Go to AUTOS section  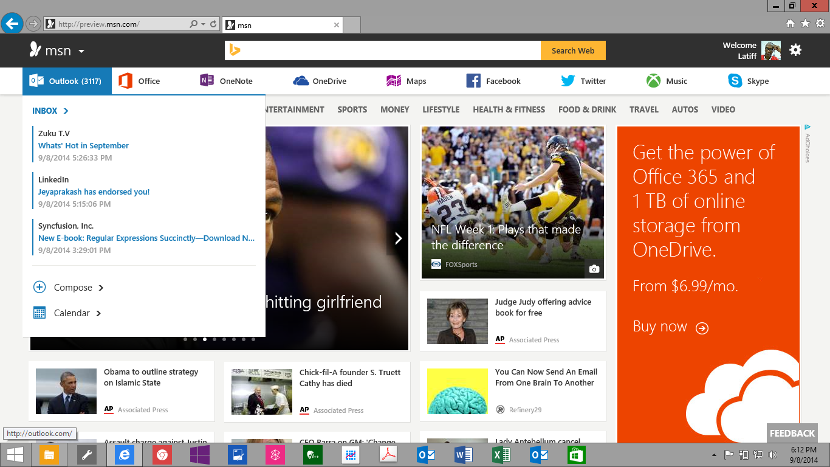685,109
